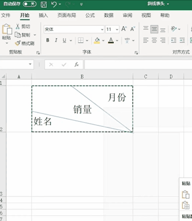Open the 数据 ribbon tab
The image size is (192, 221).
[x=109, y=15]
